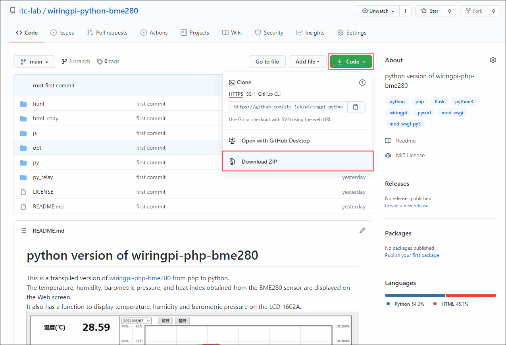Click the README.md edit pencil icon
Viewport: 506px width, 345px height.
(x=362, y=230)
